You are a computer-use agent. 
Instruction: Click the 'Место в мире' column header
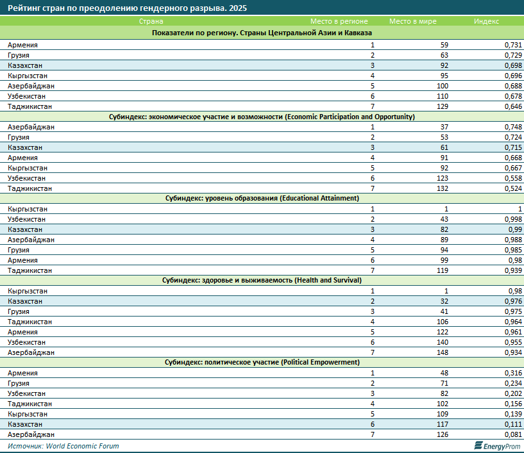412,21
